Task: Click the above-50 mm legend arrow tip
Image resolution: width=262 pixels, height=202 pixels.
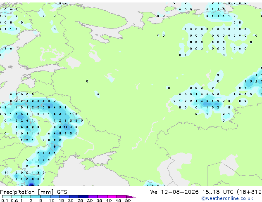Action: [131, 197]
